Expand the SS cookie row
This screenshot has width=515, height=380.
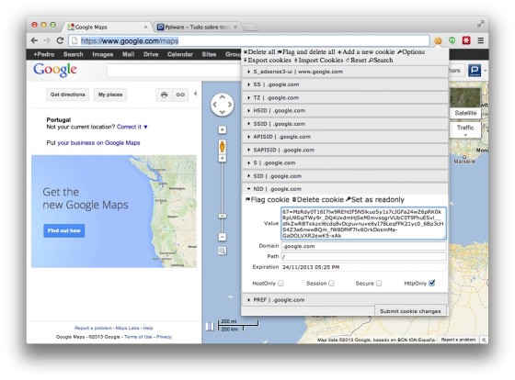tap(345, 84)
